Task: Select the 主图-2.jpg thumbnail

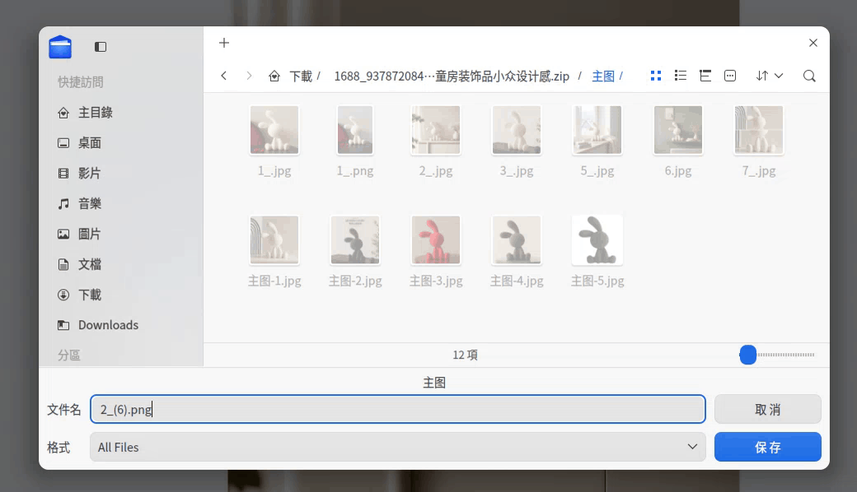Action: [355, 240]
